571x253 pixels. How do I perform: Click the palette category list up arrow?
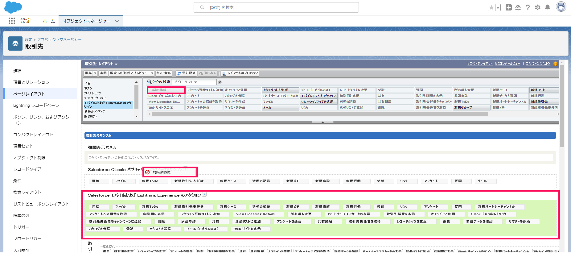tap(136, 82)
